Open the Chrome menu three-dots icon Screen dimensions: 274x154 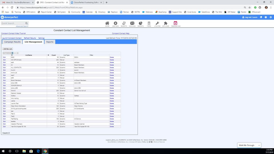(x=271, y=7)
